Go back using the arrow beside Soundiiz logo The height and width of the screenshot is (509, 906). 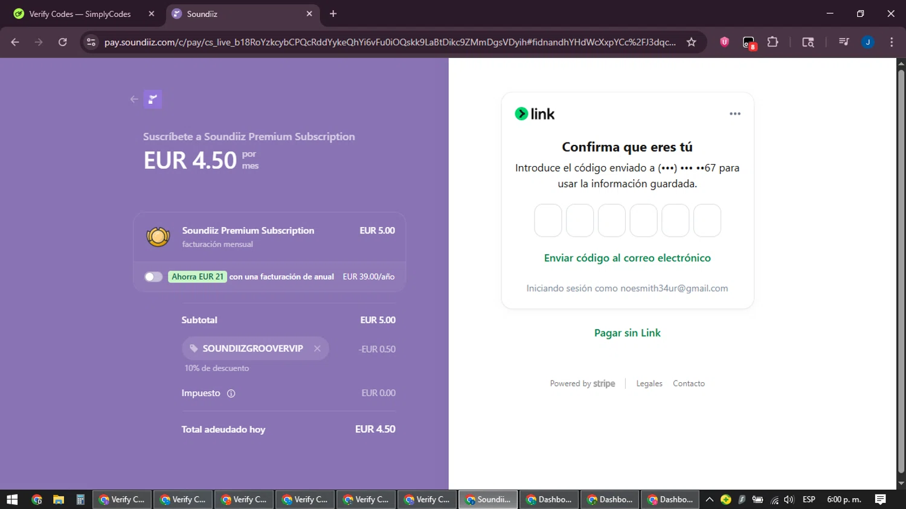pyautogui.click(x=134, y=100)
